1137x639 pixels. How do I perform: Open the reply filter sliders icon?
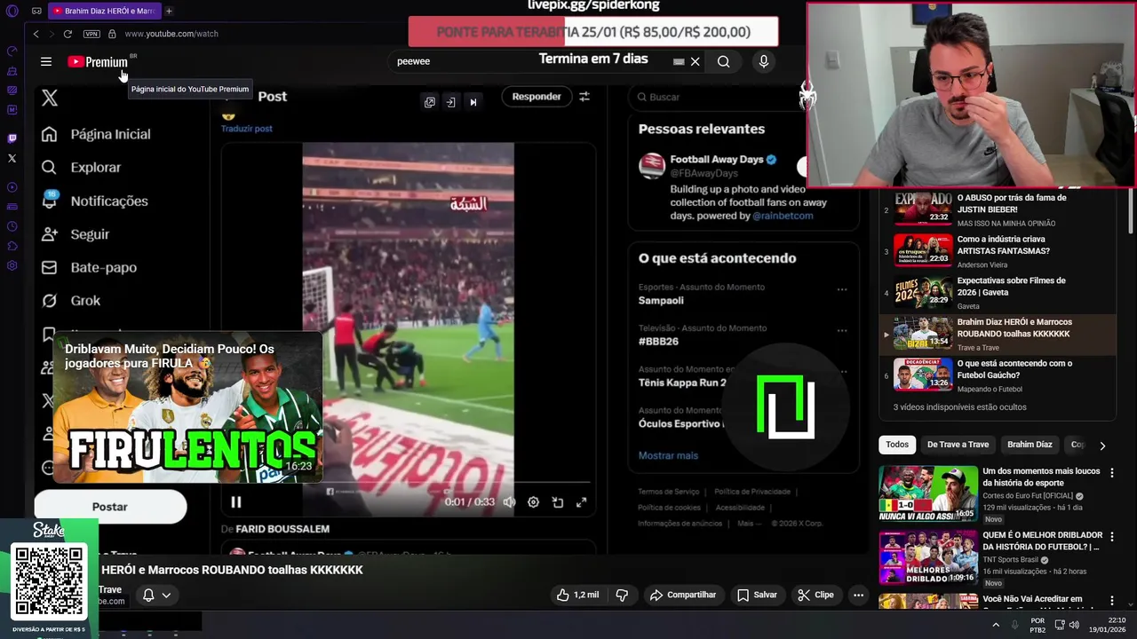pos(584,97)
